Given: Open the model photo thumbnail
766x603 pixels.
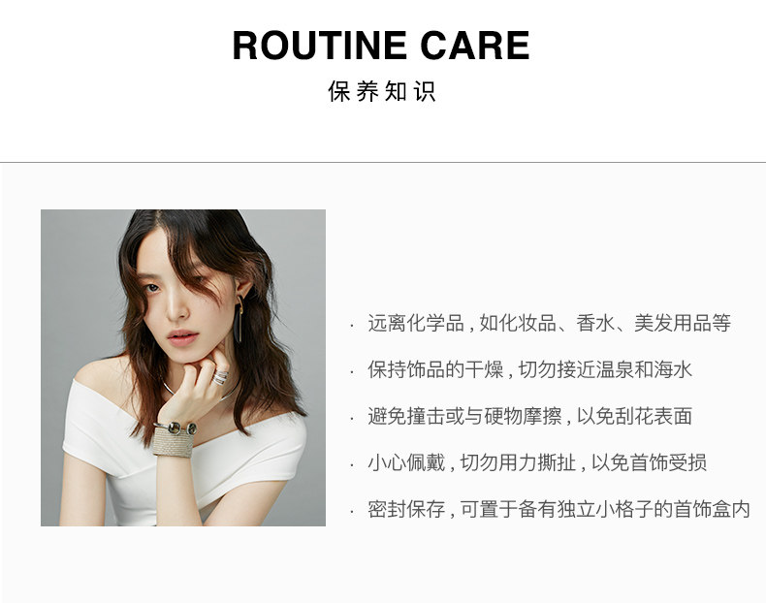Looking at the screenshot, I should point(183,367).
